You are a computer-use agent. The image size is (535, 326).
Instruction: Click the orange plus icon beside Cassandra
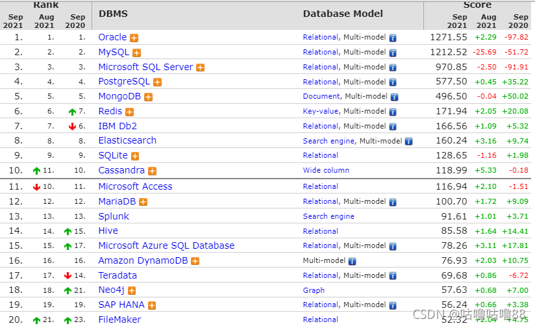point(152,171)
